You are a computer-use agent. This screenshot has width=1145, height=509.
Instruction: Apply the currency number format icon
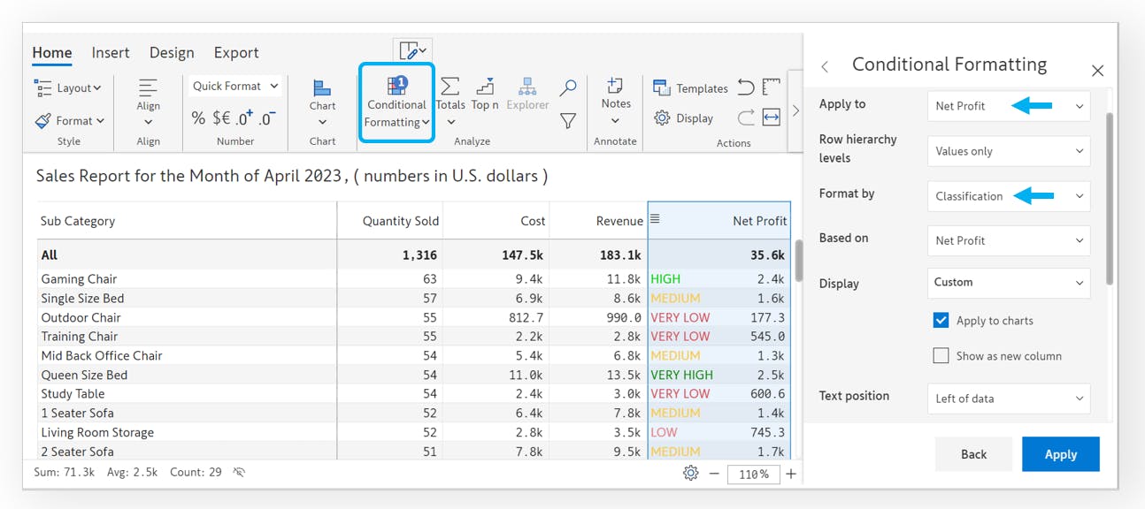click(x=221, y=118)
